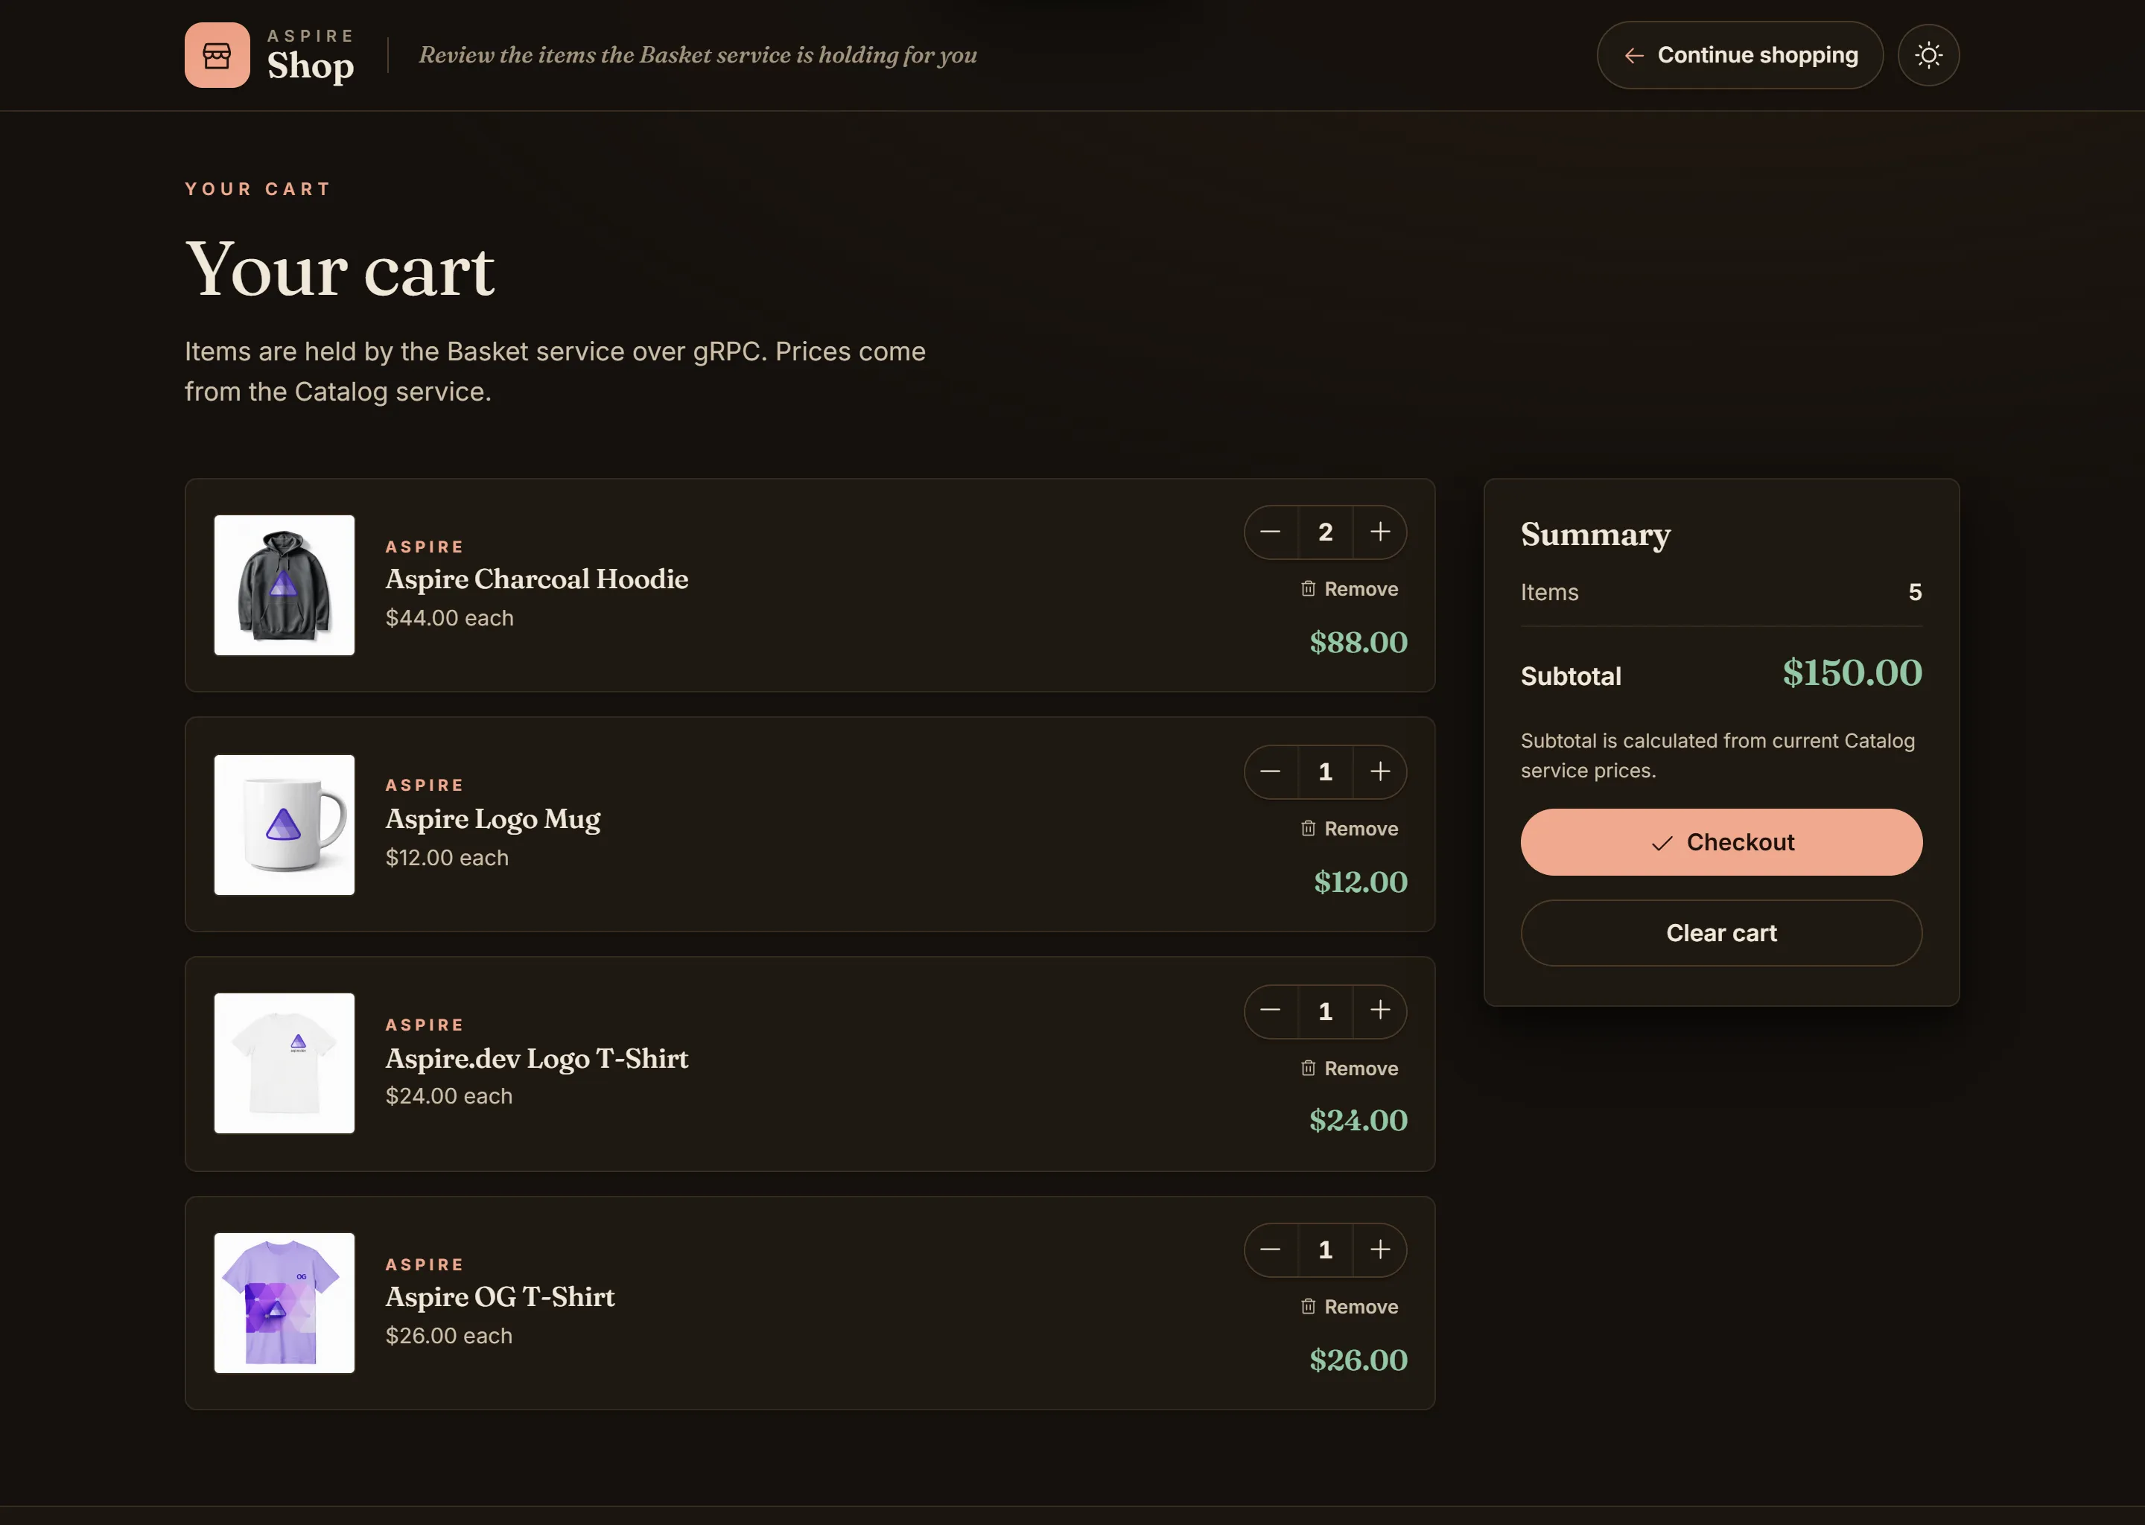Decrease quantity of Aspire.dev Logo T-Shirt
Screen dimensions: 2145x1525
pos(1271,1011)
